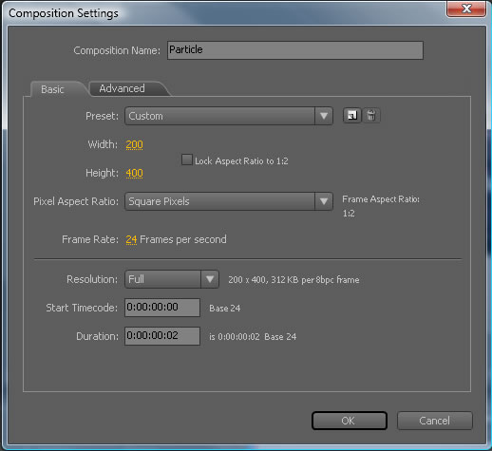Click the Start Timecode field

(x=162, y=308)
